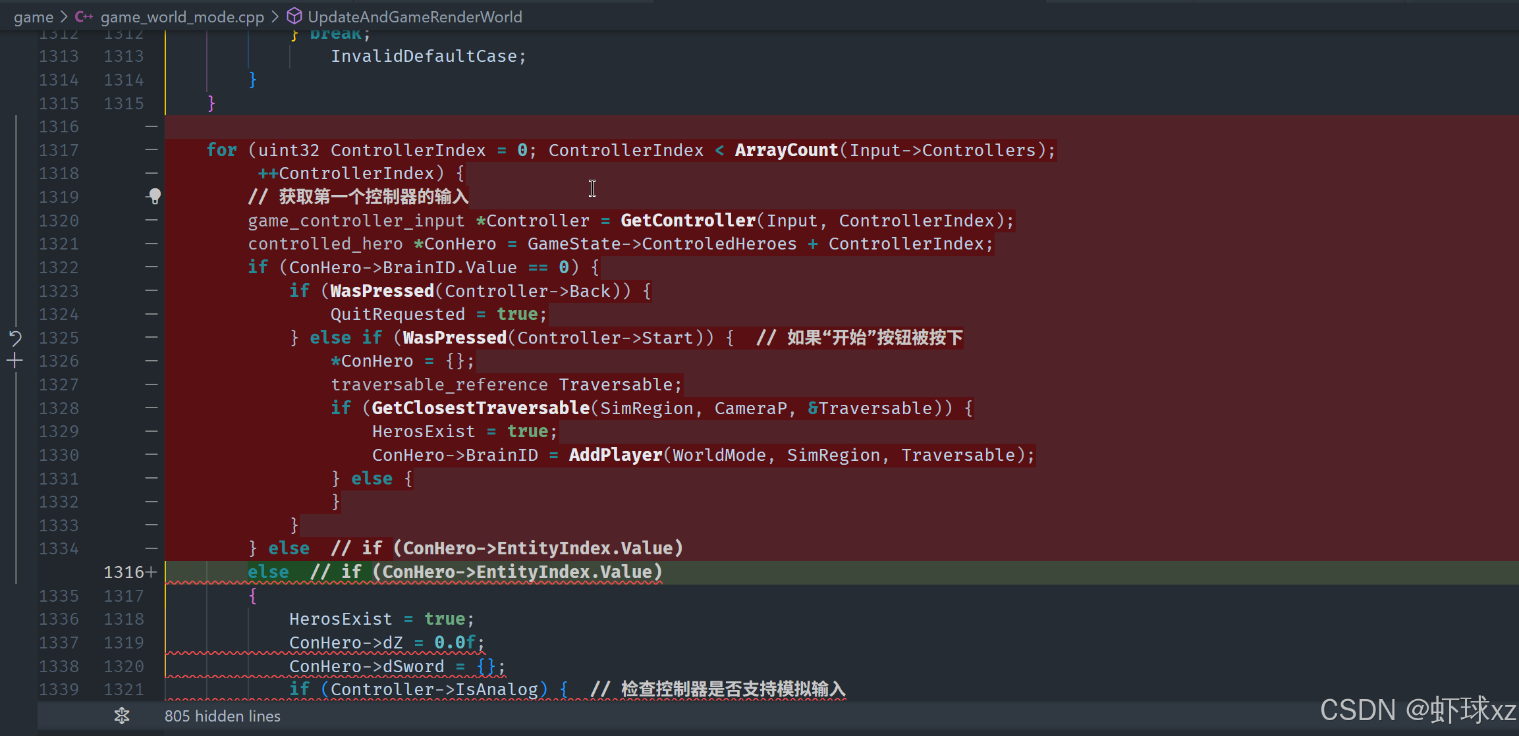Image resolution: width=1519 pixels, height=736 pixels.
Task: Click the unfold icon beside hidden lines
Action: [x=122, y=716]
